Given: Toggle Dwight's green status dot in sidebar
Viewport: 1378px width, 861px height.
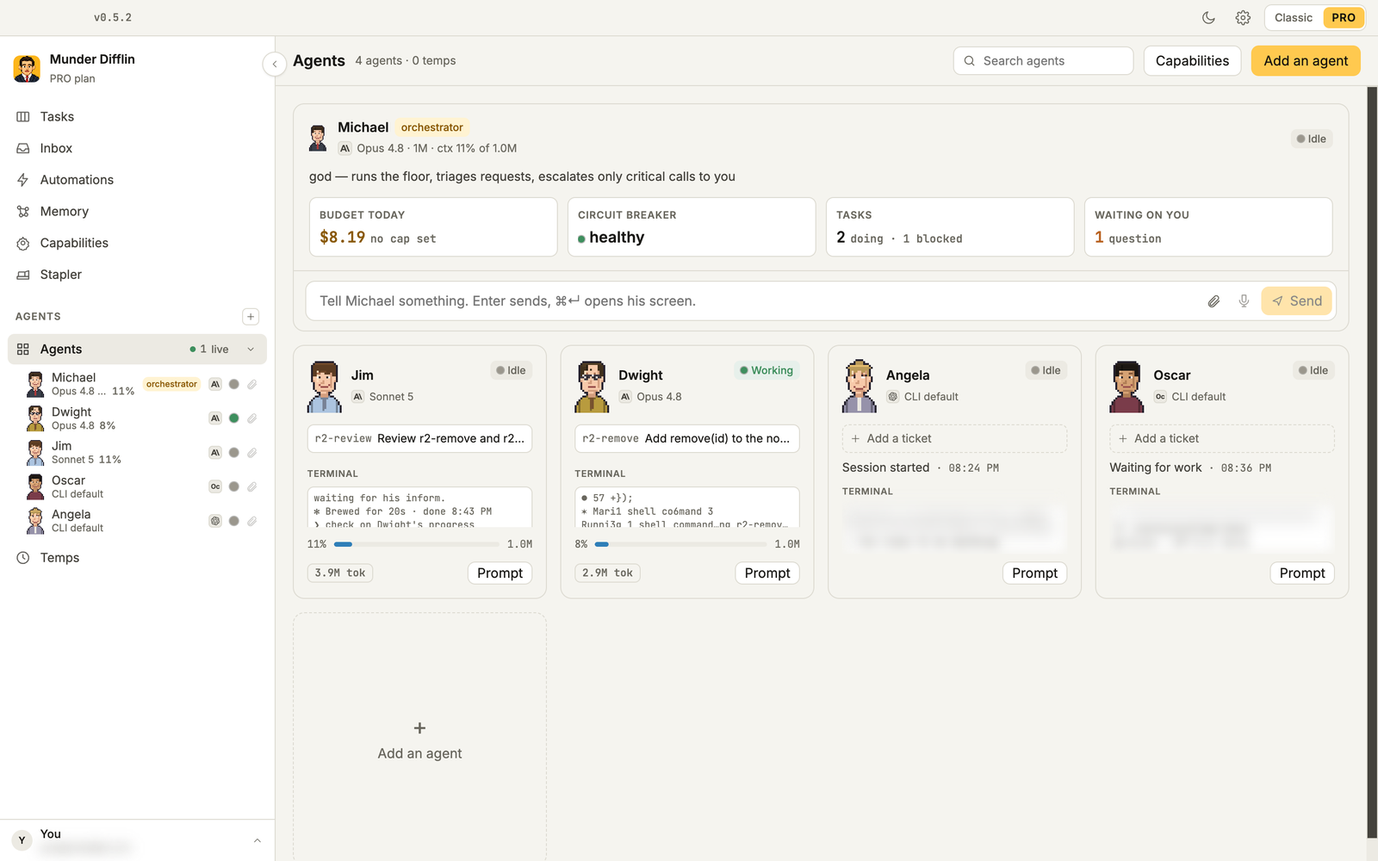Looking at the screenshot, I should coord(233,418).
